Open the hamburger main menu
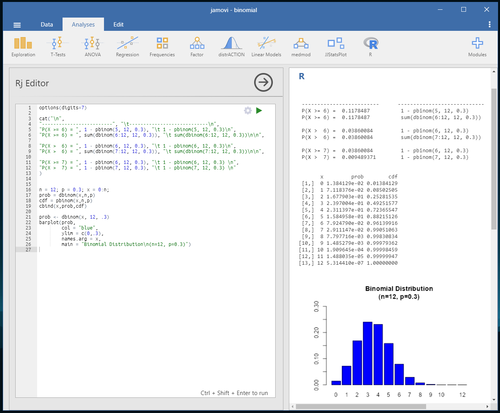Viewport: 500px width, 413px height. click(17, 25)
